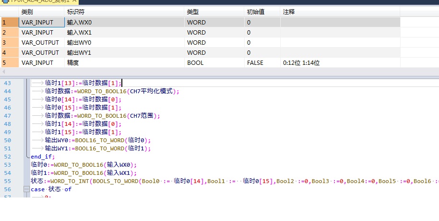
Task: Select row header number 1
Action: [10, 22]
